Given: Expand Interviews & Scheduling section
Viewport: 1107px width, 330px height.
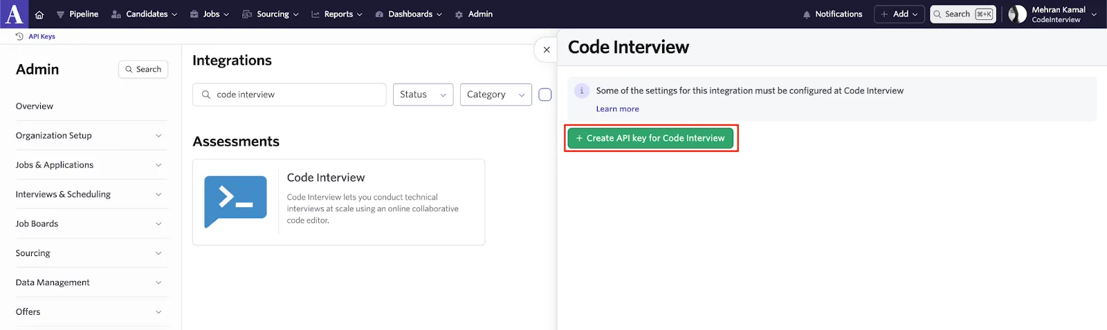Looking at the screenshot, I should click(91, 194).
